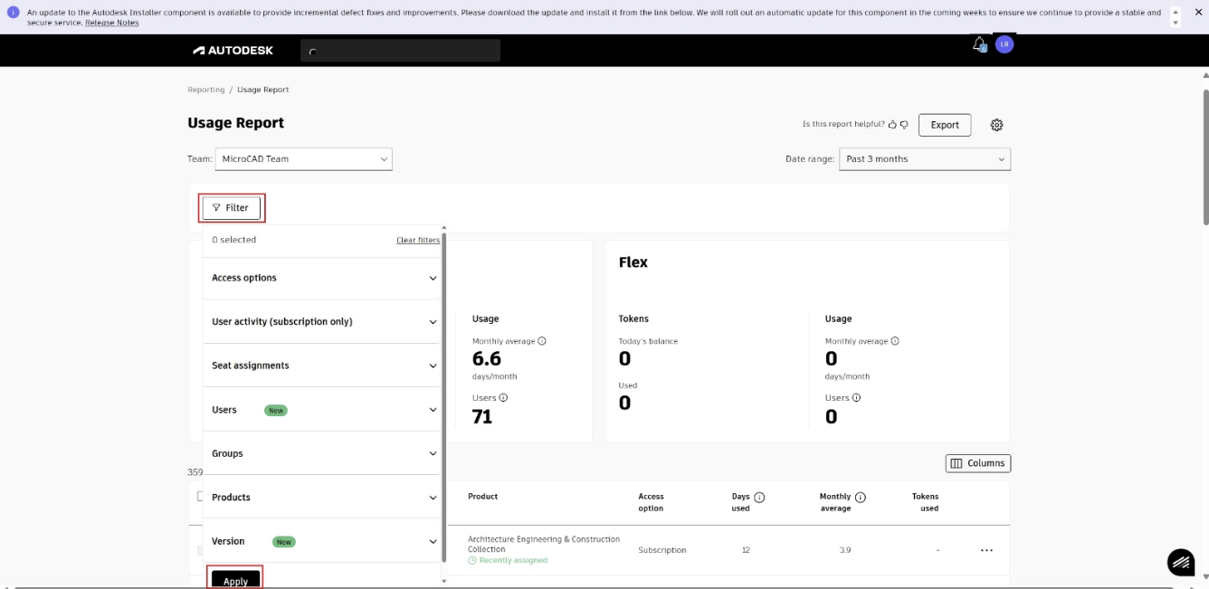Open the Team MicroCAD Team dropdown

303,159
